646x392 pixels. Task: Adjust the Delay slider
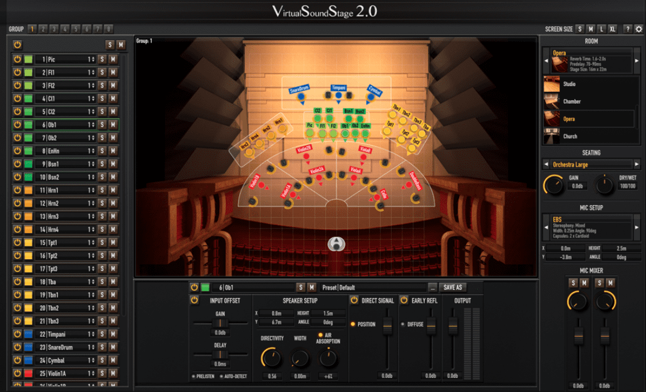click(x=220, y=354)
